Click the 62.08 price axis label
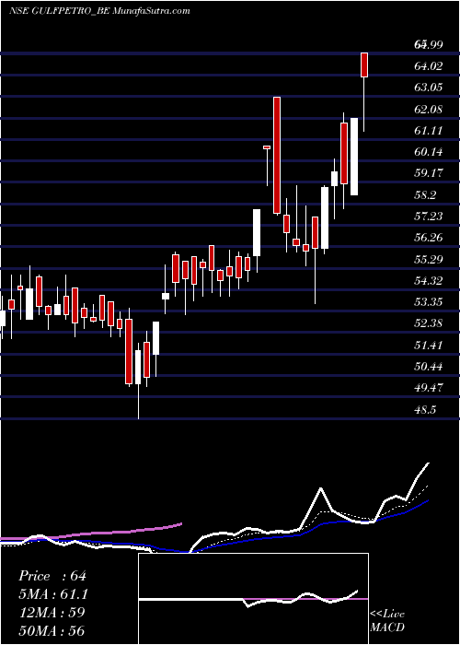The height and width of the screenshot is (645, 460). 429,110
